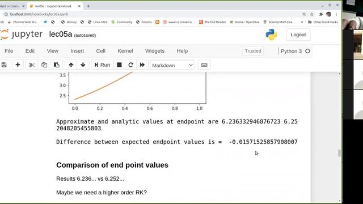
Task: Click the Jupyter logo
Action: 22,35
